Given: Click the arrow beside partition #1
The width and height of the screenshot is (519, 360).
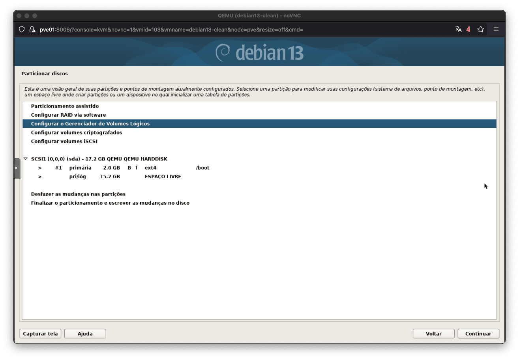Looking at the screenshot, I should (x=40, y=168).
